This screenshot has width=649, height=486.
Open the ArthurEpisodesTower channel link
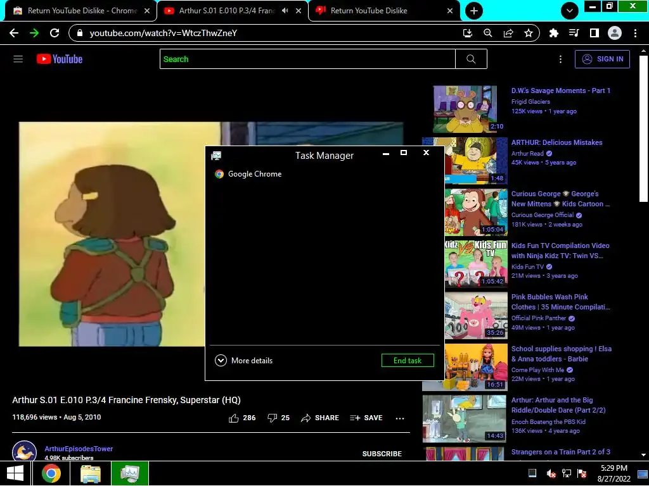point(79,449)
